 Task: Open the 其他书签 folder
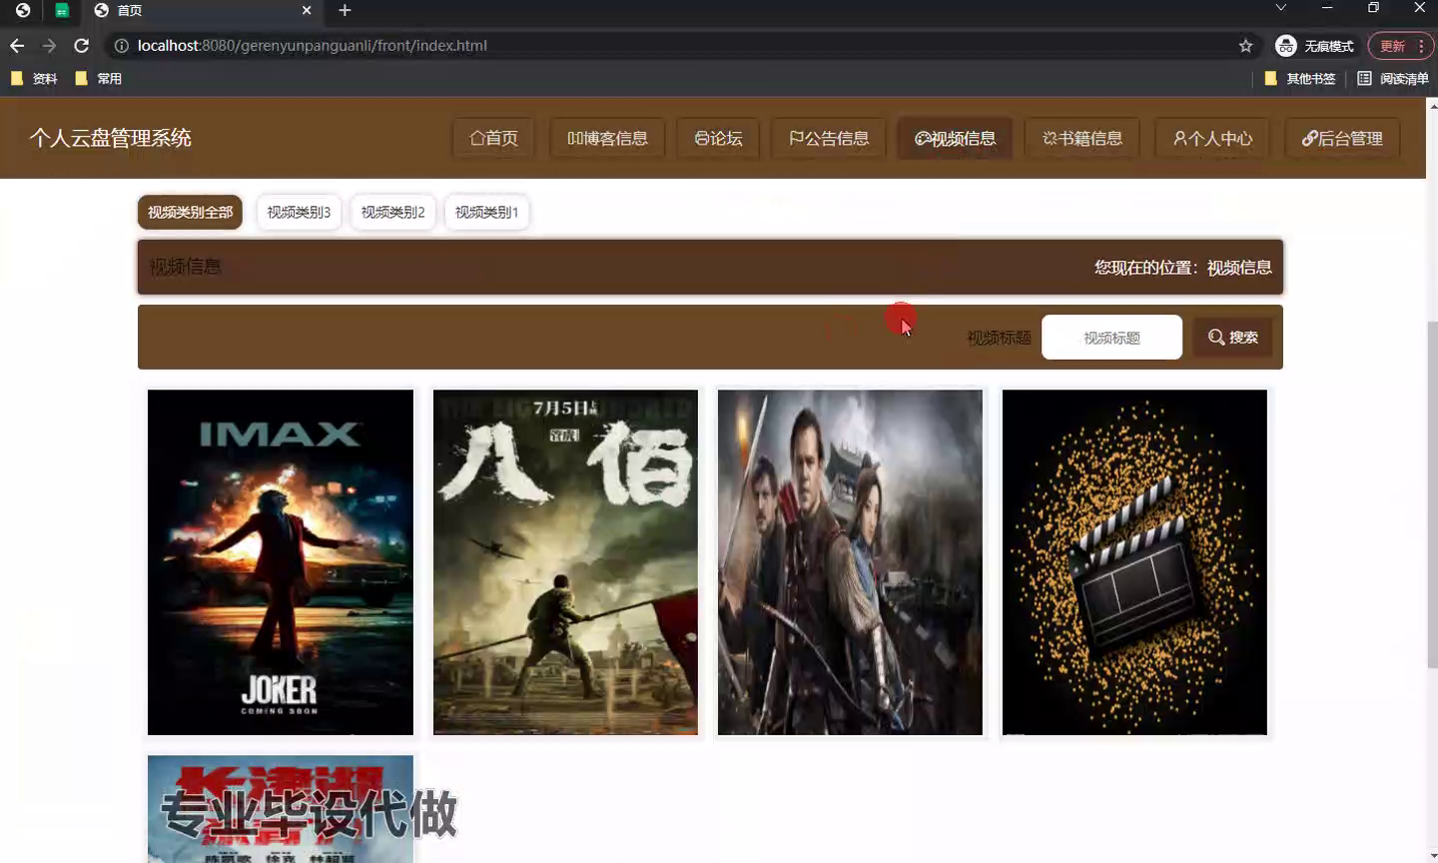click(1300, 78)
